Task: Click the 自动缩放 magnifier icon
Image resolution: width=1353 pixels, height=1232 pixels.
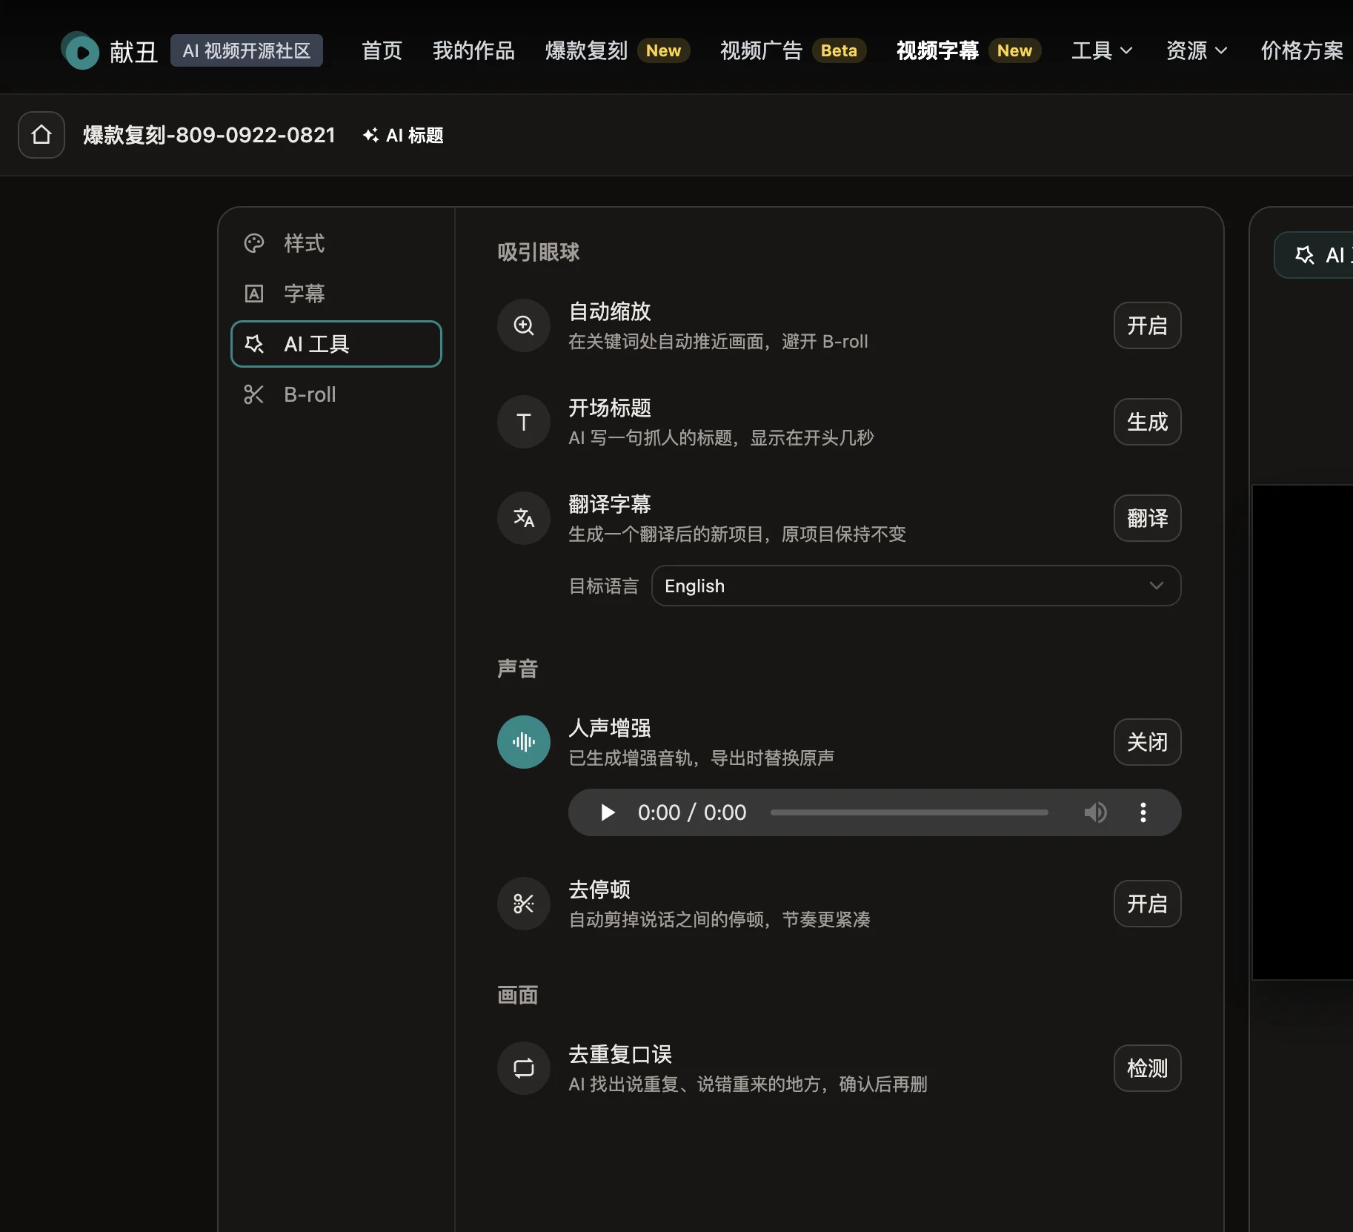Action: [x=524, y=325]
